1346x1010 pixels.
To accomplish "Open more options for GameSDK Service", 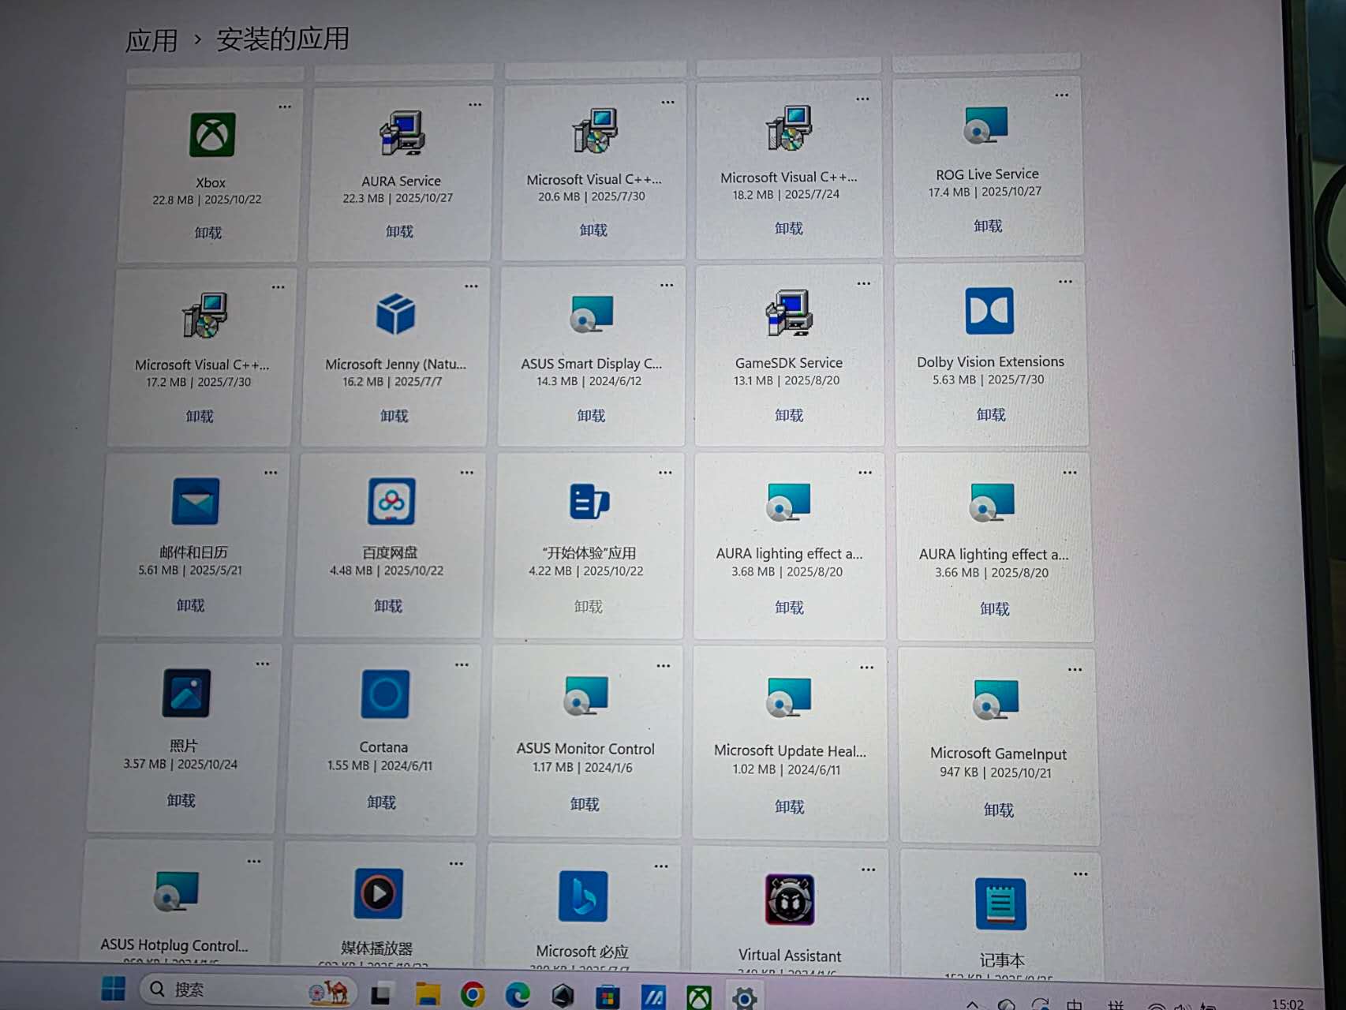I will pyautogui.click(x=864, y=283).
